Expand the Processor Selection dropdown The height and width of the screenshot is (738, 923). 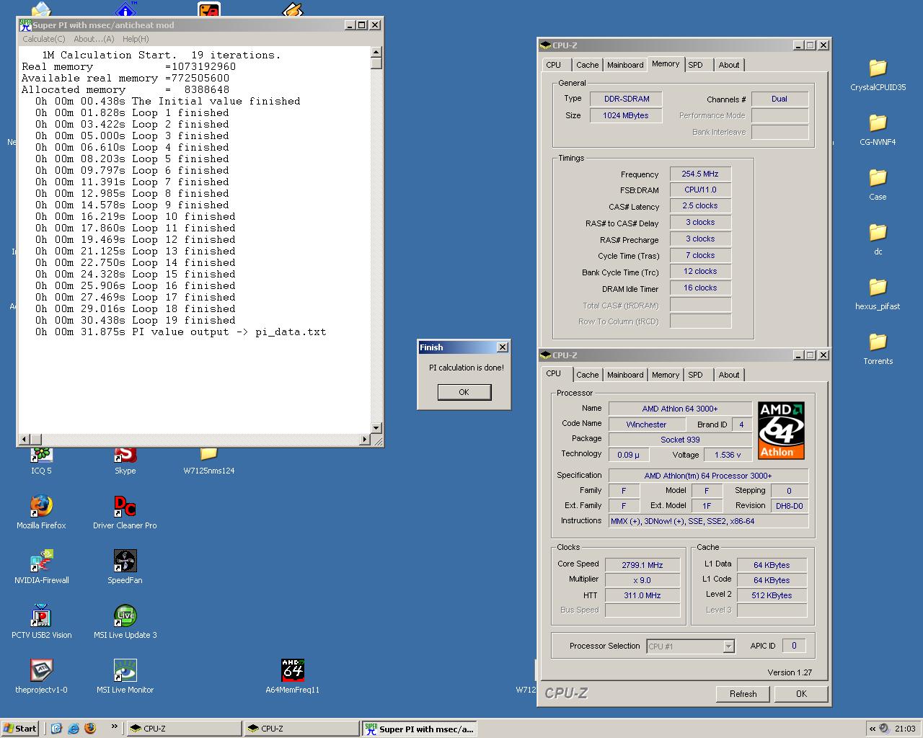tap(728, 646)
